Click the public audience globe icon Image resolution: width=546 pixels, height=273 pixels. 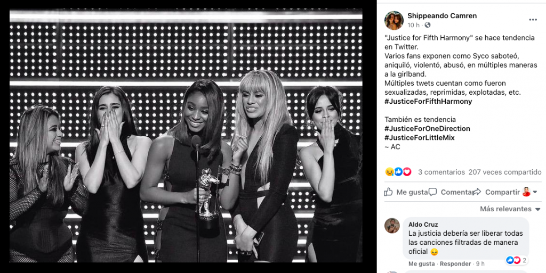(428, 25)
